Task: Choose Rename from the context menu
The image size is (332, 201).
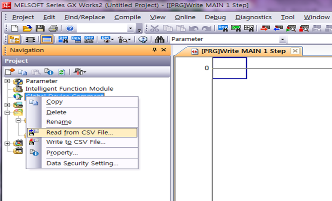Action: pyautogui.click(x=82, y=122)
